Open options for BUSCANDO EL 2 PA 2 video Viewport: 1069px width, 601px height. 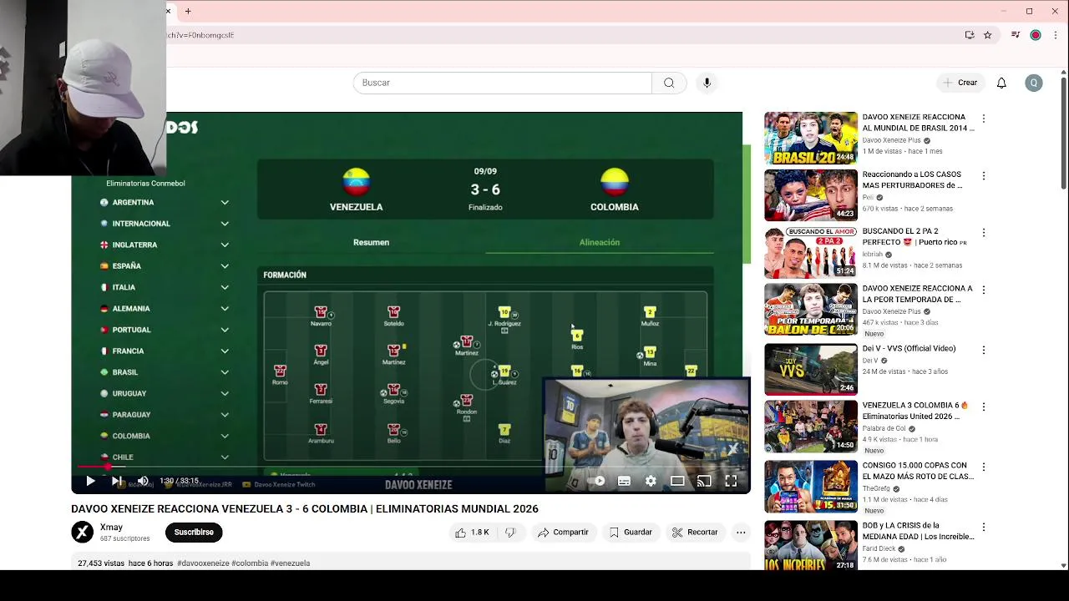984,232
